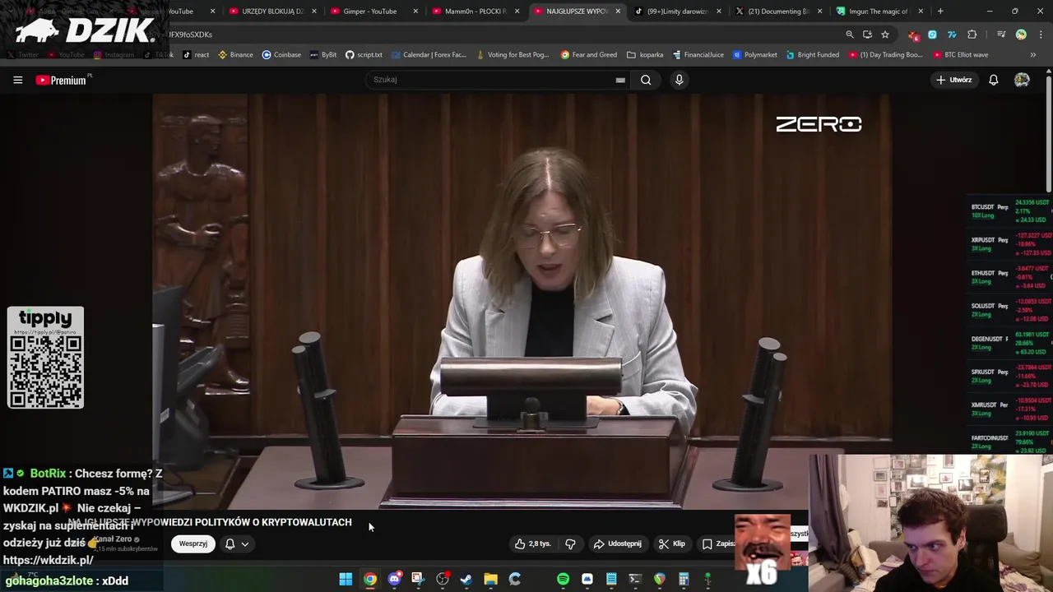Open the Utwórz create menu
Viewport: 1053px width, 592px height.
click(x=954, y=80)
